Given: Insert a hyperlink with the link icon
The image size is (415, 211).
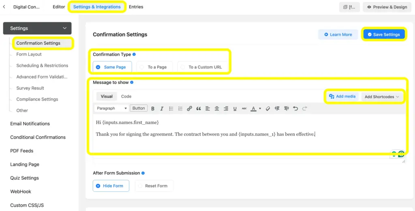Looking at the screenshot, I should click(189, 109).
